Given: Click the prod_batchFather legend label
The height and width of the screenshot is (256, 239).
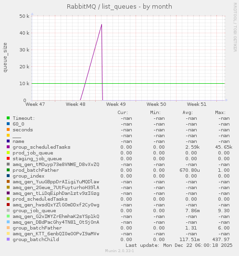Looking at the screenshot, I should pos(36,170).
